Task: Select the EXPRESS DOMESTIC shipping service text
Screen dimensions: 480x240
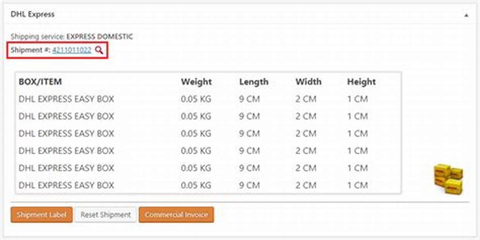Action: click(99, 37)
